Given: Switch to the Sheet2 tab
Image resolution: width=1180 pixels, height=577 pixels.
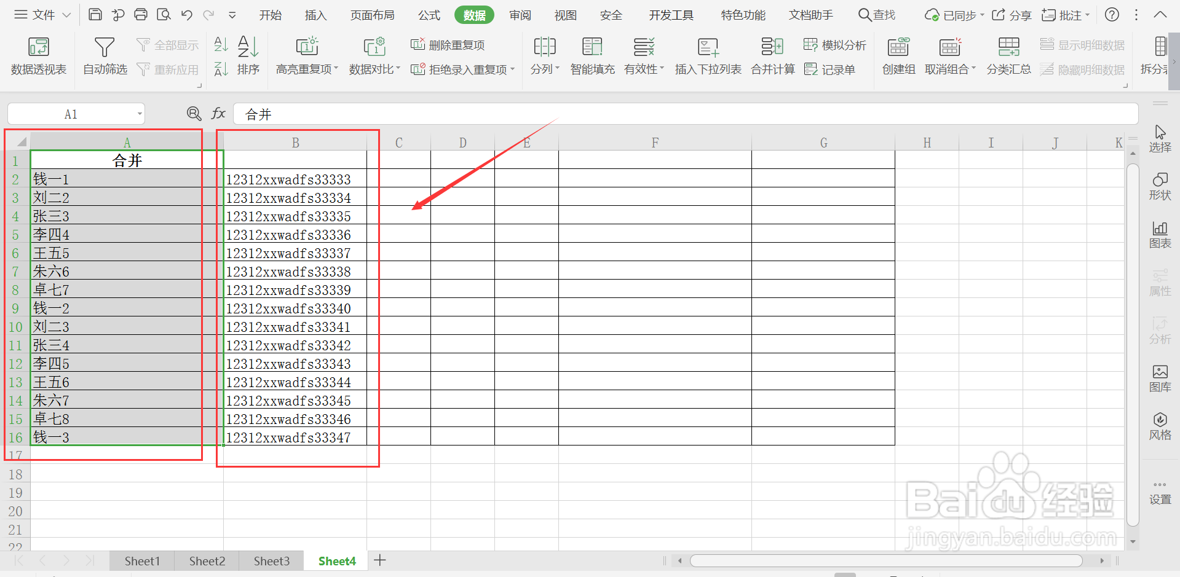Looking at the screenshot, I should click(x=207, y=560).
